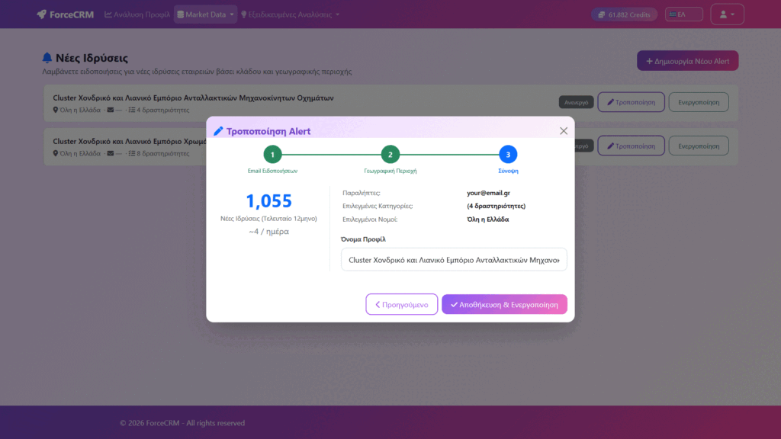Click the 61,882 Credits badge
Image resolution: width=781 pixels, height=439 pixels.
pyautogui.click(x=624, y=14)
